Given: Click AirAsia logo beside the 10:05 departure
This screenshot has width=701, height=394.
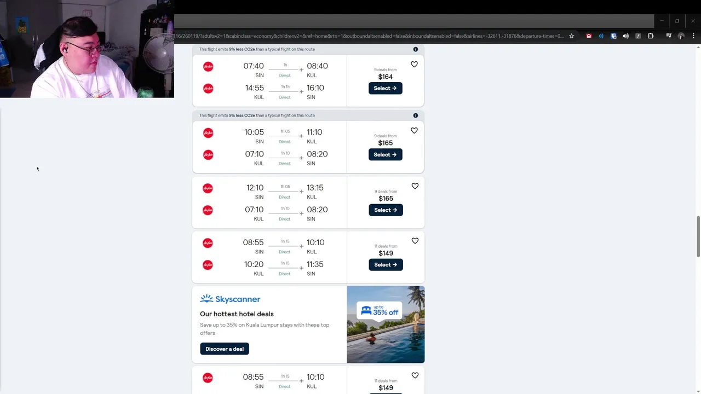Looking at the screenshot, I should click(x=208, y=133).
